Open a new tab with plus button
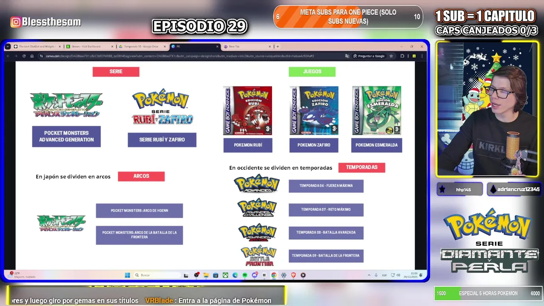 tap(278, 46)
